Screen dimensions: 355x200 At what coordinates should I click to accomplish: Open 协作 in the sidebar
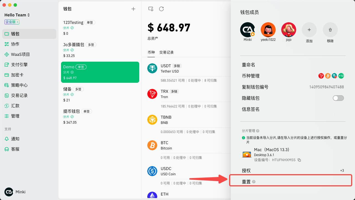(15, 44)
